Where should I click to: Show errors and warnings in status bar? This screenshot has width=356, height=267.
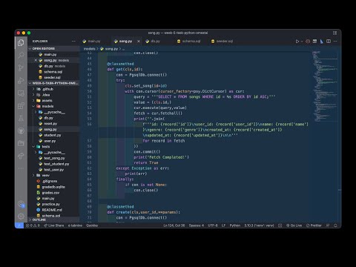tap(33, 225)
